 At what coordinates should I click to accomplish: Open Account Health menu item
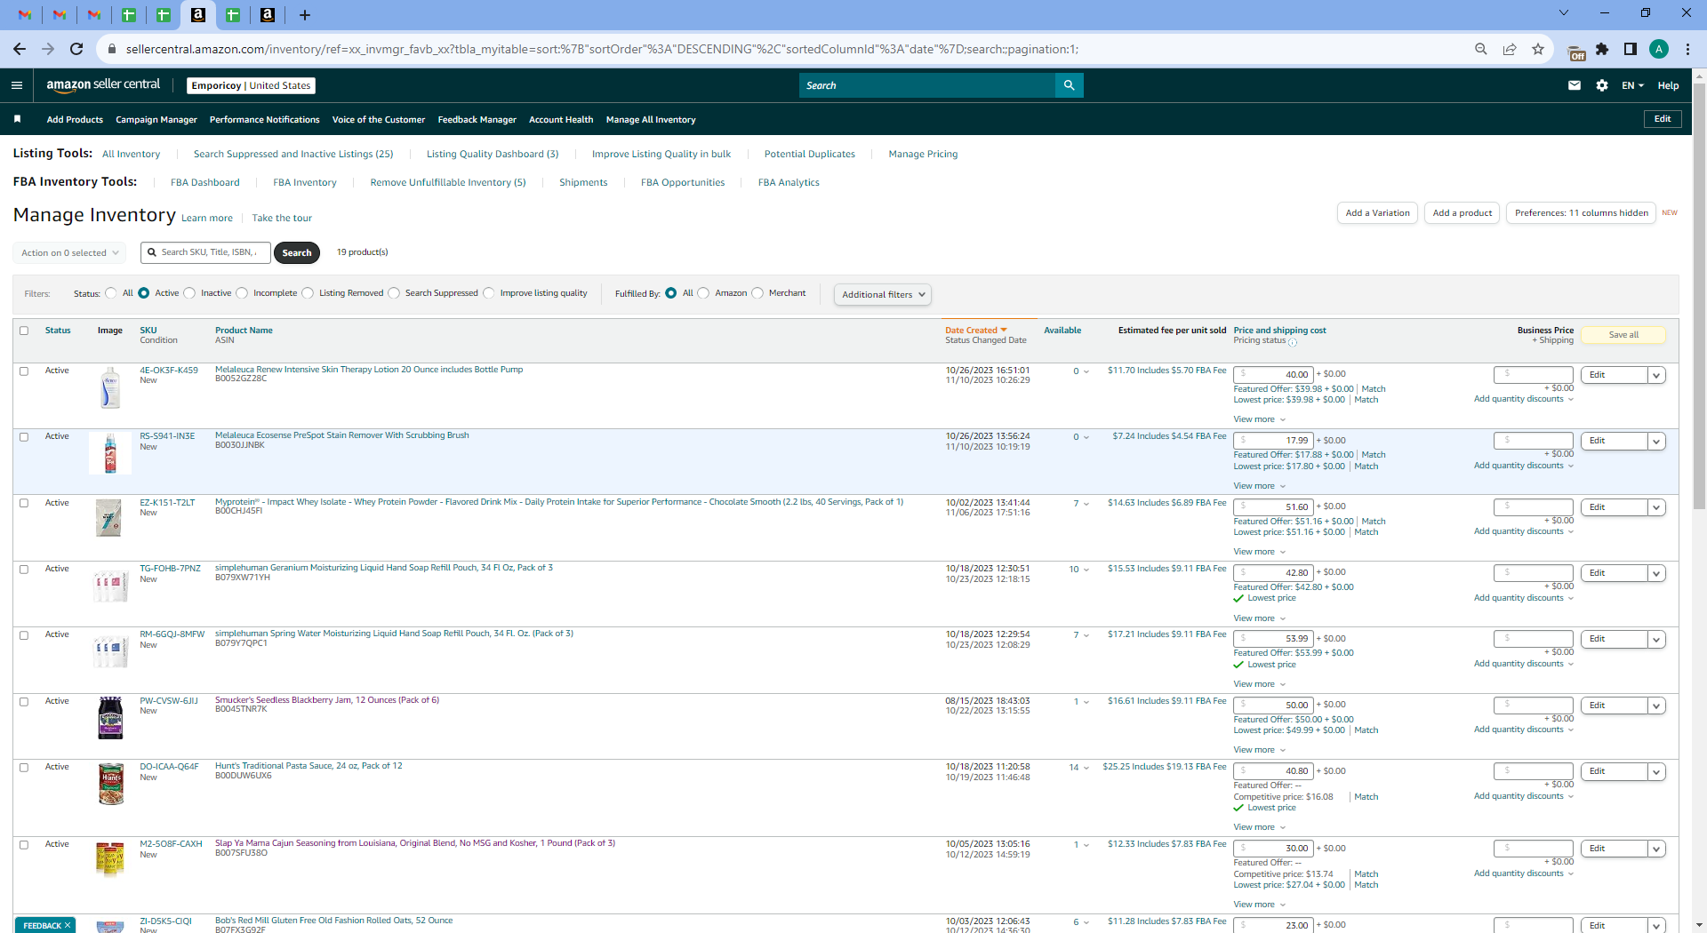coord(561,120)
